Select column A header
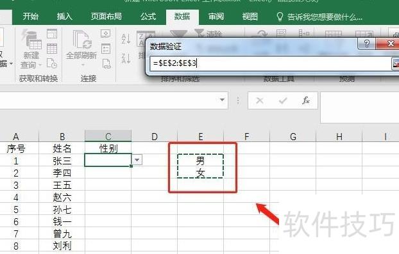Viewport: 399px width, 254px height. point(16,136)
